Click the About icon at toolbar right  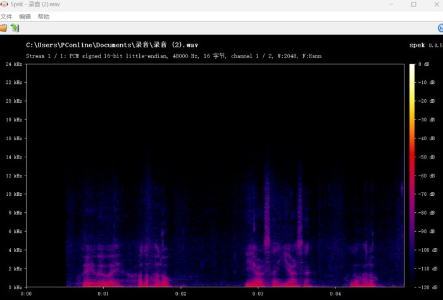(440, 28)
